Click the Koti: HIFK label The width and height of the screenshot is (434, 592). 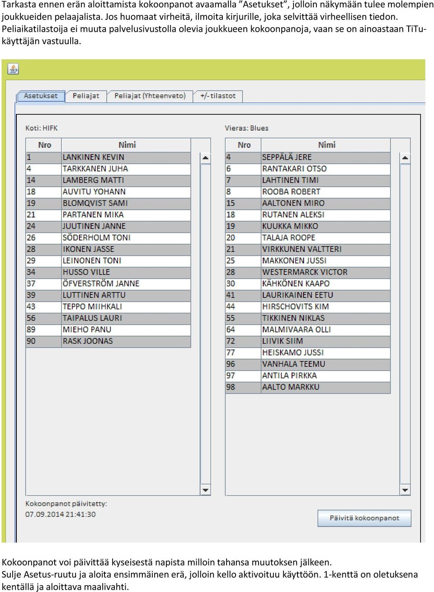42,128
